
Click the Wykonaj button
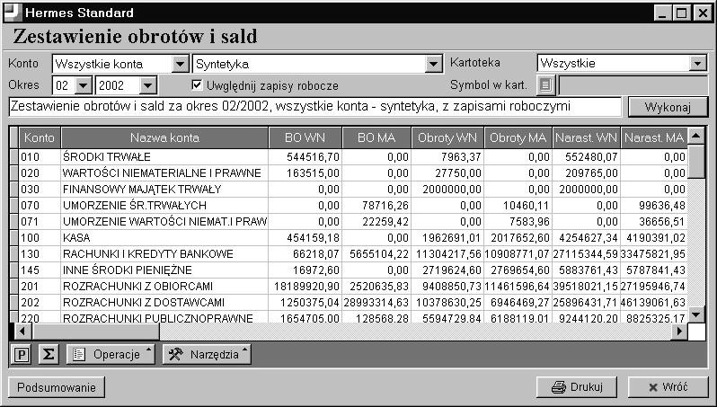pyautogui.click(x=668, y=107)
